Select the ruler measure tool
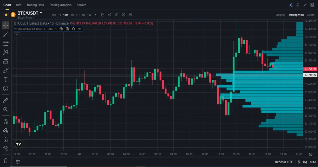 6,100
